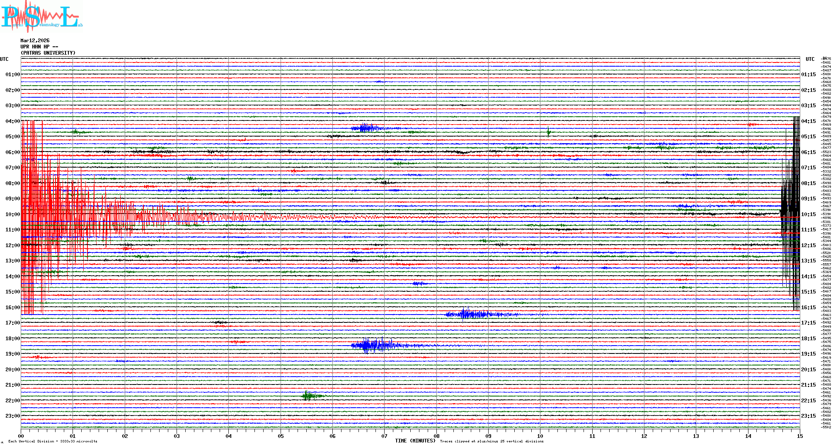833x447 pixels.
Task: Click the 18:15 label on right axis
Action: point(808,339)
